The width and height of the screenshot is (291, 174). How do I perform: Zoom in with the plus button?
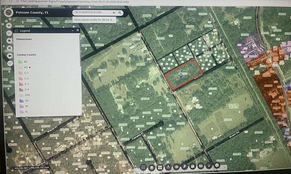[x=9, y=25]
